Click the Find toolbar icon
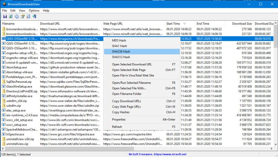Image resolution: width=278 pixels, height=157 pixels. pyautogui.click(x=29, y=16)
